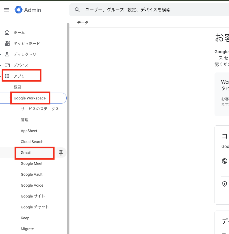Open the 概要 overview page
The width and height of the screenshot is (229, 234).
point(17,87)
